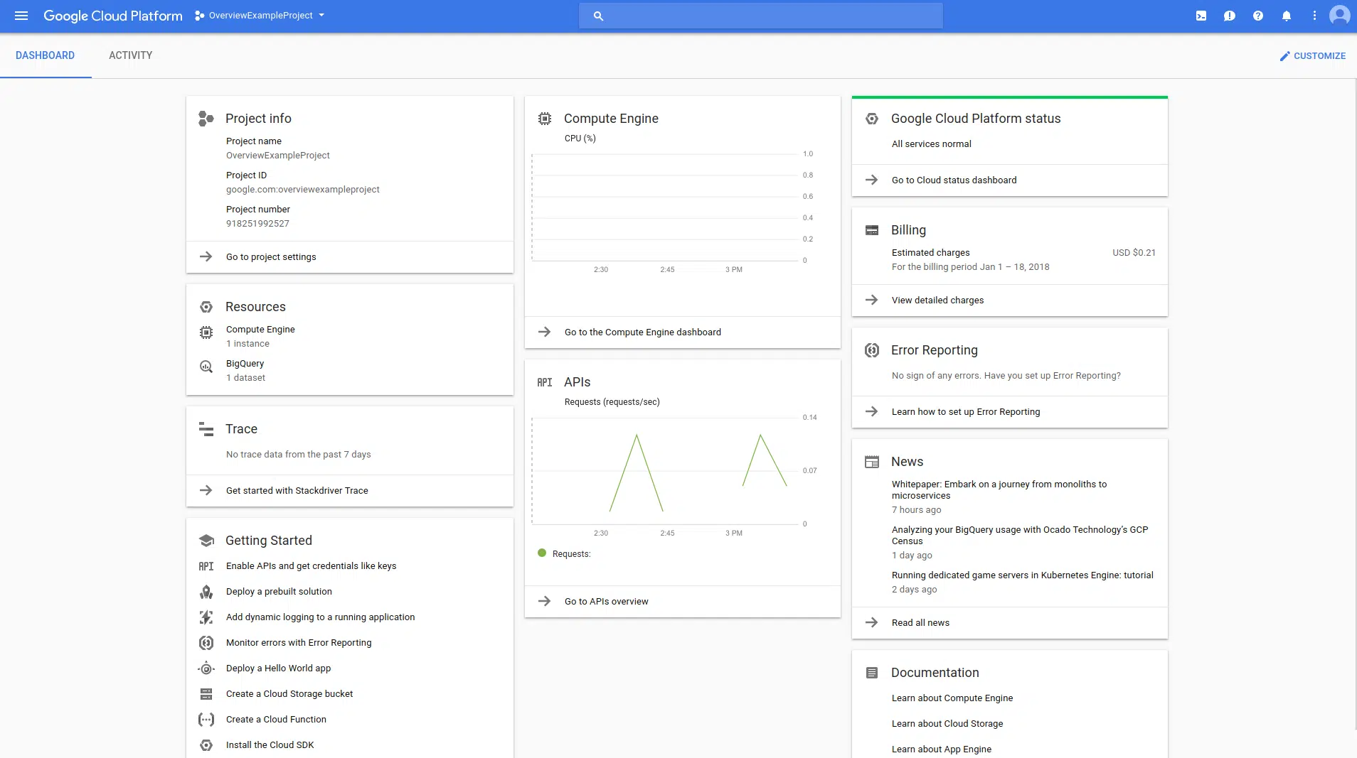Open Go to project settings
This screenshot has width=1357, height=758.
point(271,256)
